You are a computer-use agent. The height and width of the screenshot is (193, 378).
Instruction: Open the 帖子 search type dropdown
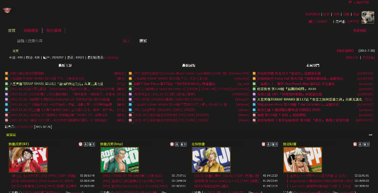127,41
